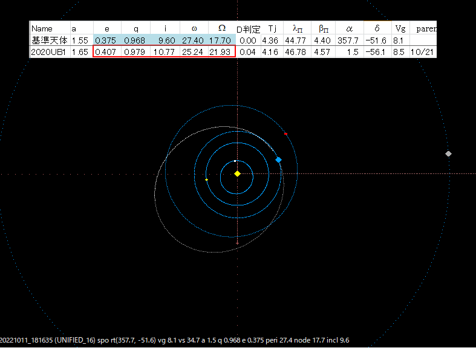Click the 1.5 α cell in the 2020UB1 row
Screen dimensions: 476x348
point(350,52)
